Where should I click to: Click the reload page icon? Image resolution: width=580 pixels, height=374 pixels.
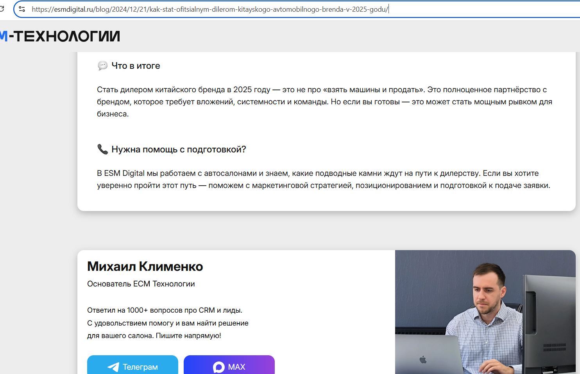click(x=3, y=9)
